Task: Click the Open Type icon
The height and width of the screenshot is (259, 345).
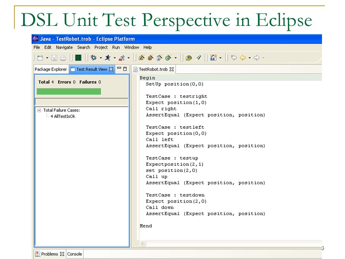Action: click(x=189, y=58)
